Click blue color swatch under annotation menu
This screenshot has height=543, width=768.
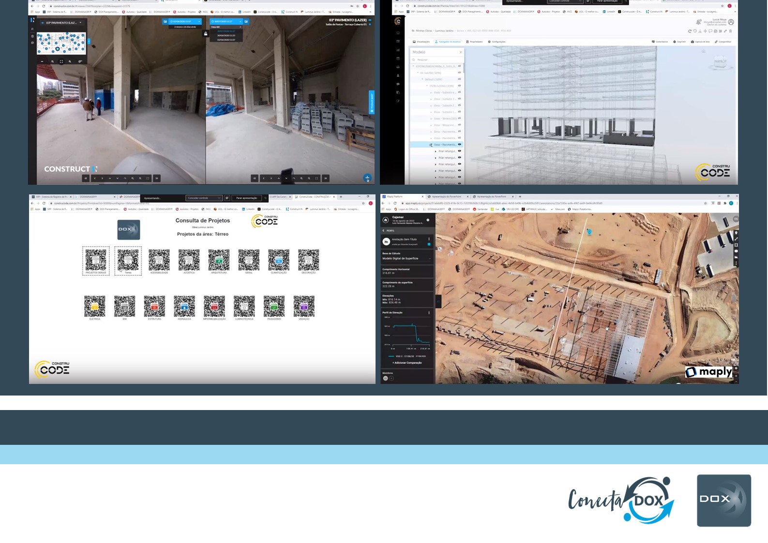tap(429, 245)
